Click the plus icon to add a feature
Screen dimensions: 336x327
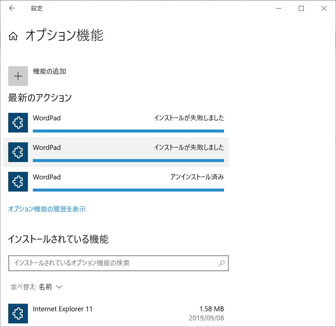click(x=18, y=76)
